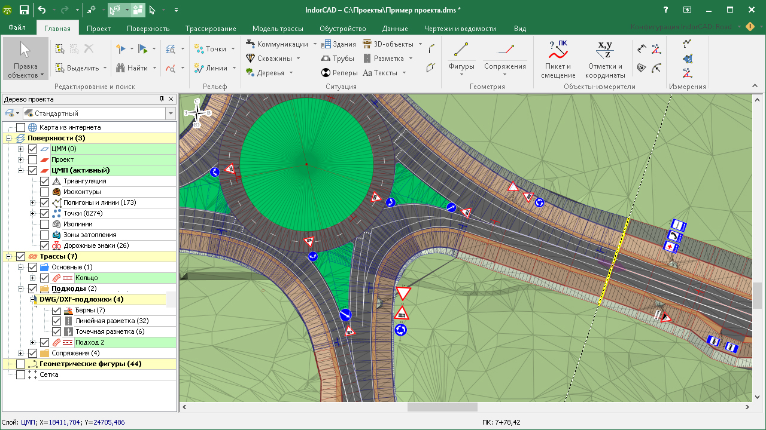This screenshot has height=430, width=766.
Task: Enable the Проект surface checkbox
Action: pos(32,159)
